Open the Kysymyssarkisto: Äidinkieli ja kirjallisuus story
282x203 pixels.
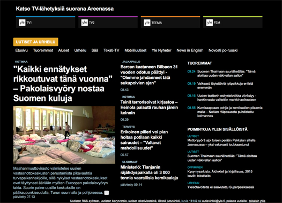click(x=220, y=173)
